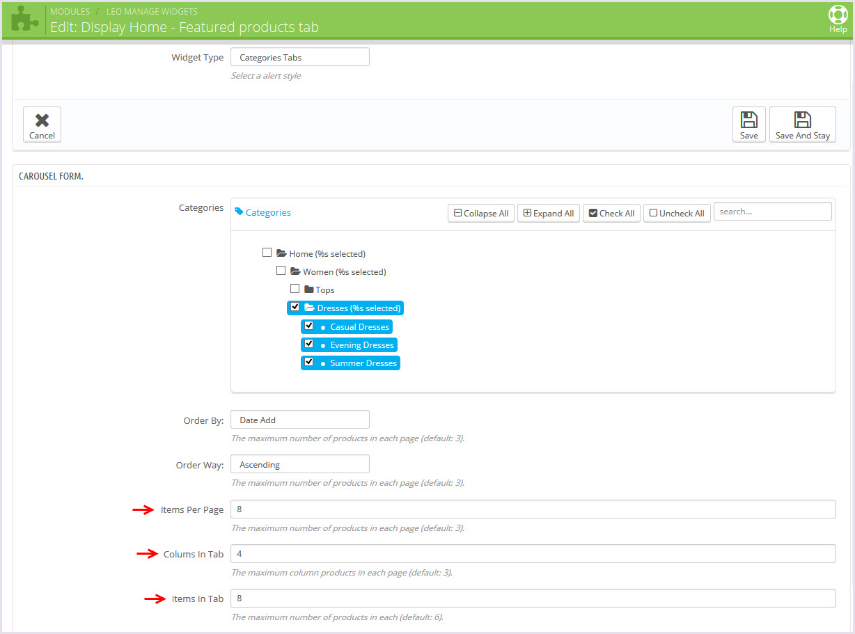Select Evening Dresses label
The width and height of the screenshot is (855, 634).
362,345
